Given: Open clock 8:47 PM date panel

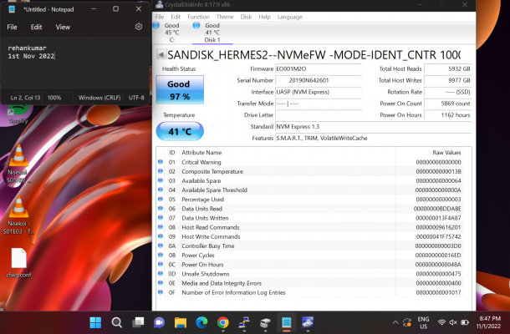Looking at the screenshot, I should click(x=489, y=322).
